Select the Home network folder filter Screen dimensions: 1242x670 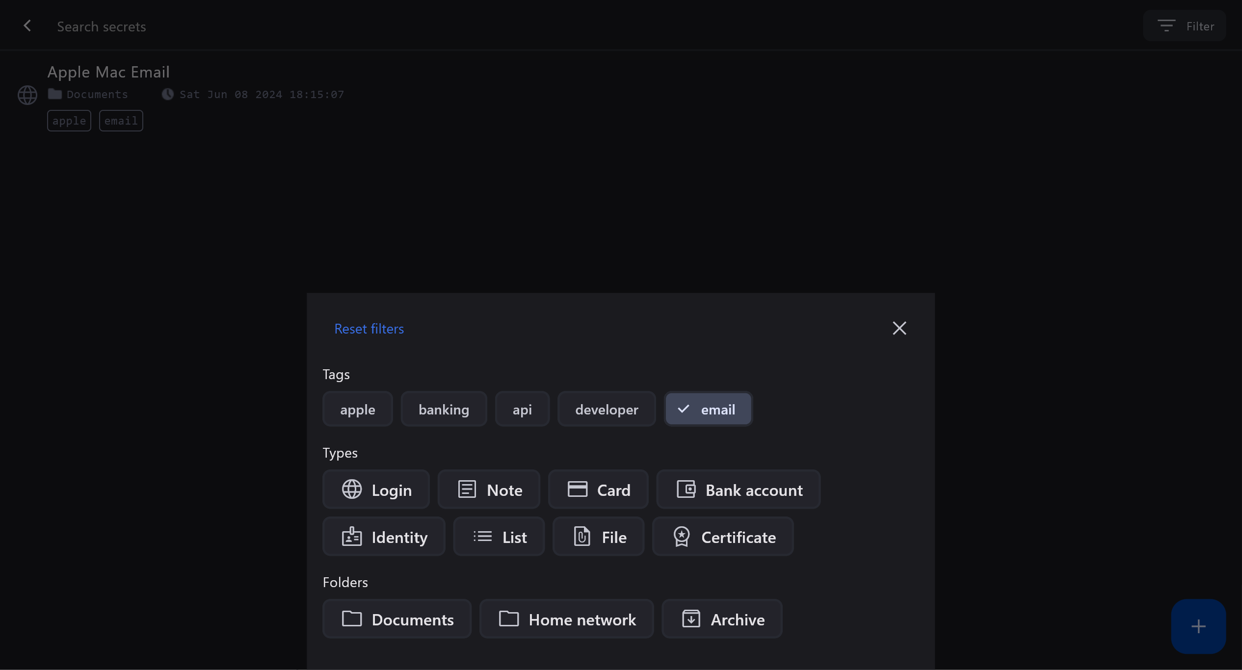click(566, 619)
